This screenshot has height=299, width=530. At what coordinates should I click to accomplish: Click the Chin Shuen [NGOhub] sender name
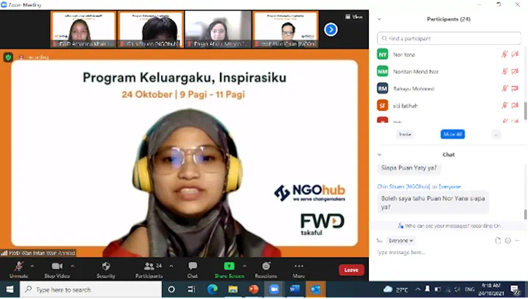(403, 186)
